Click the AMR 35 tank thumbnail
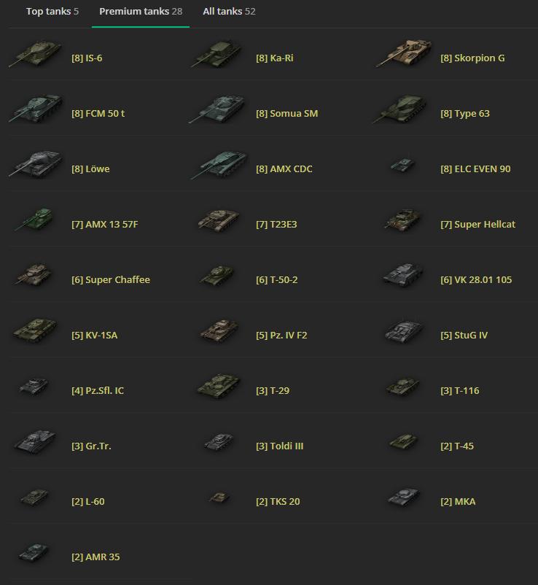The width and height of the screenshot is (538, 585). point(34,552)
